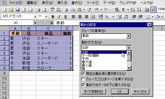
Task: Open the 編集(E) menu
Action: pos(32,3)
